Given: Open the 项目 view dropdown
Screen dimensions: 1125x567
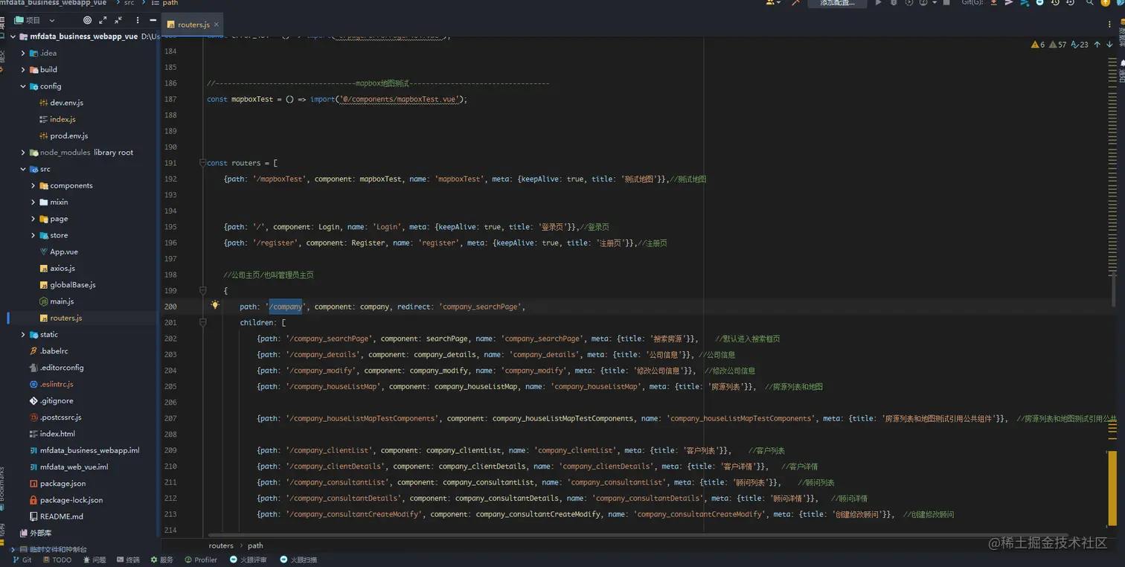Looking at the screenshot, I should (34, 20).
